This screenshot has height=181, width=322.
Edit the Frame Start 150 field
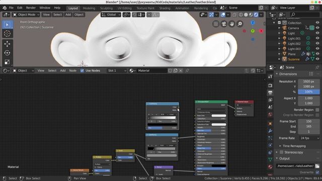(x=309, y=121)
